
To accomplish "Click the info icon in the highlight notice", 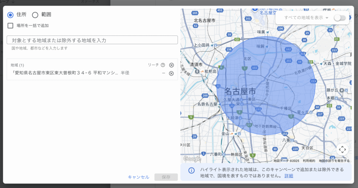I will 191,171.
